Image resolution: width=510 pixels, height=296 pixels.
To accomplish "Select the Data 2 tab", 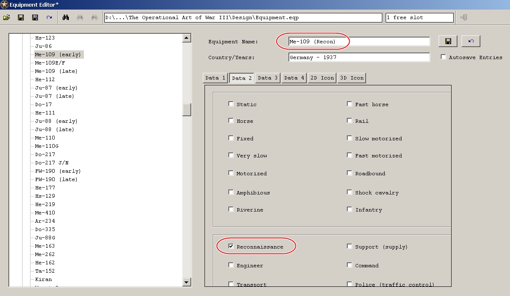I will pos(242,78).
